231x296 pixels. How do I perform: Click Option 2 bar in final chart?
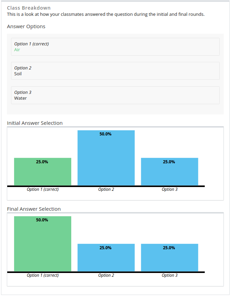point(106,258)
